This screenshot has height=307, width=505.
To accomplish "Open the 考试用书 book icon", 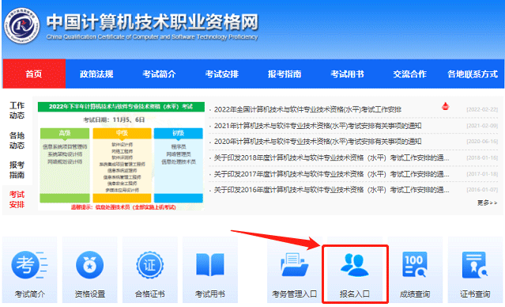I will [x=210, y=265].
